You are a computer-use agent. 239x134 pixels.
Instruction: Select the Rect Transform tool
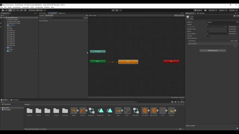[18, 10]
